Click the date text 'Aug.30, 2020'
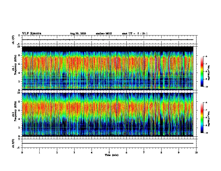 click(x=78, y=34)
